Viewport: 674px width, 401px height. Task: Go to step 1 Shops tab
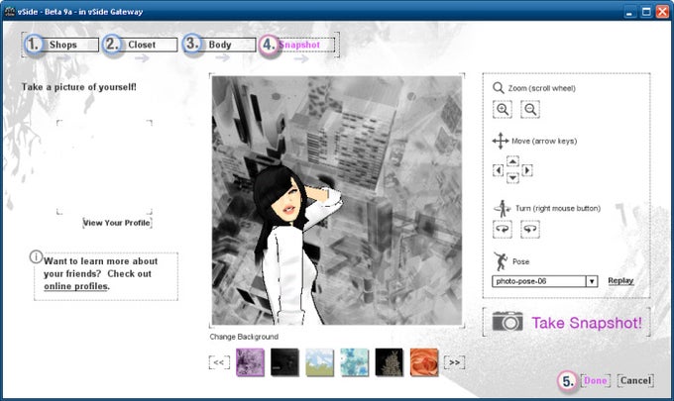[x=61, y=45]
